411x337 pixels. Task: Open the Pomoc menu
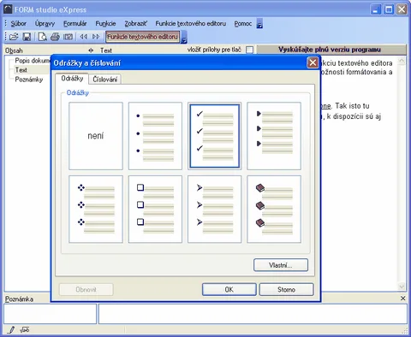[243, 24]
